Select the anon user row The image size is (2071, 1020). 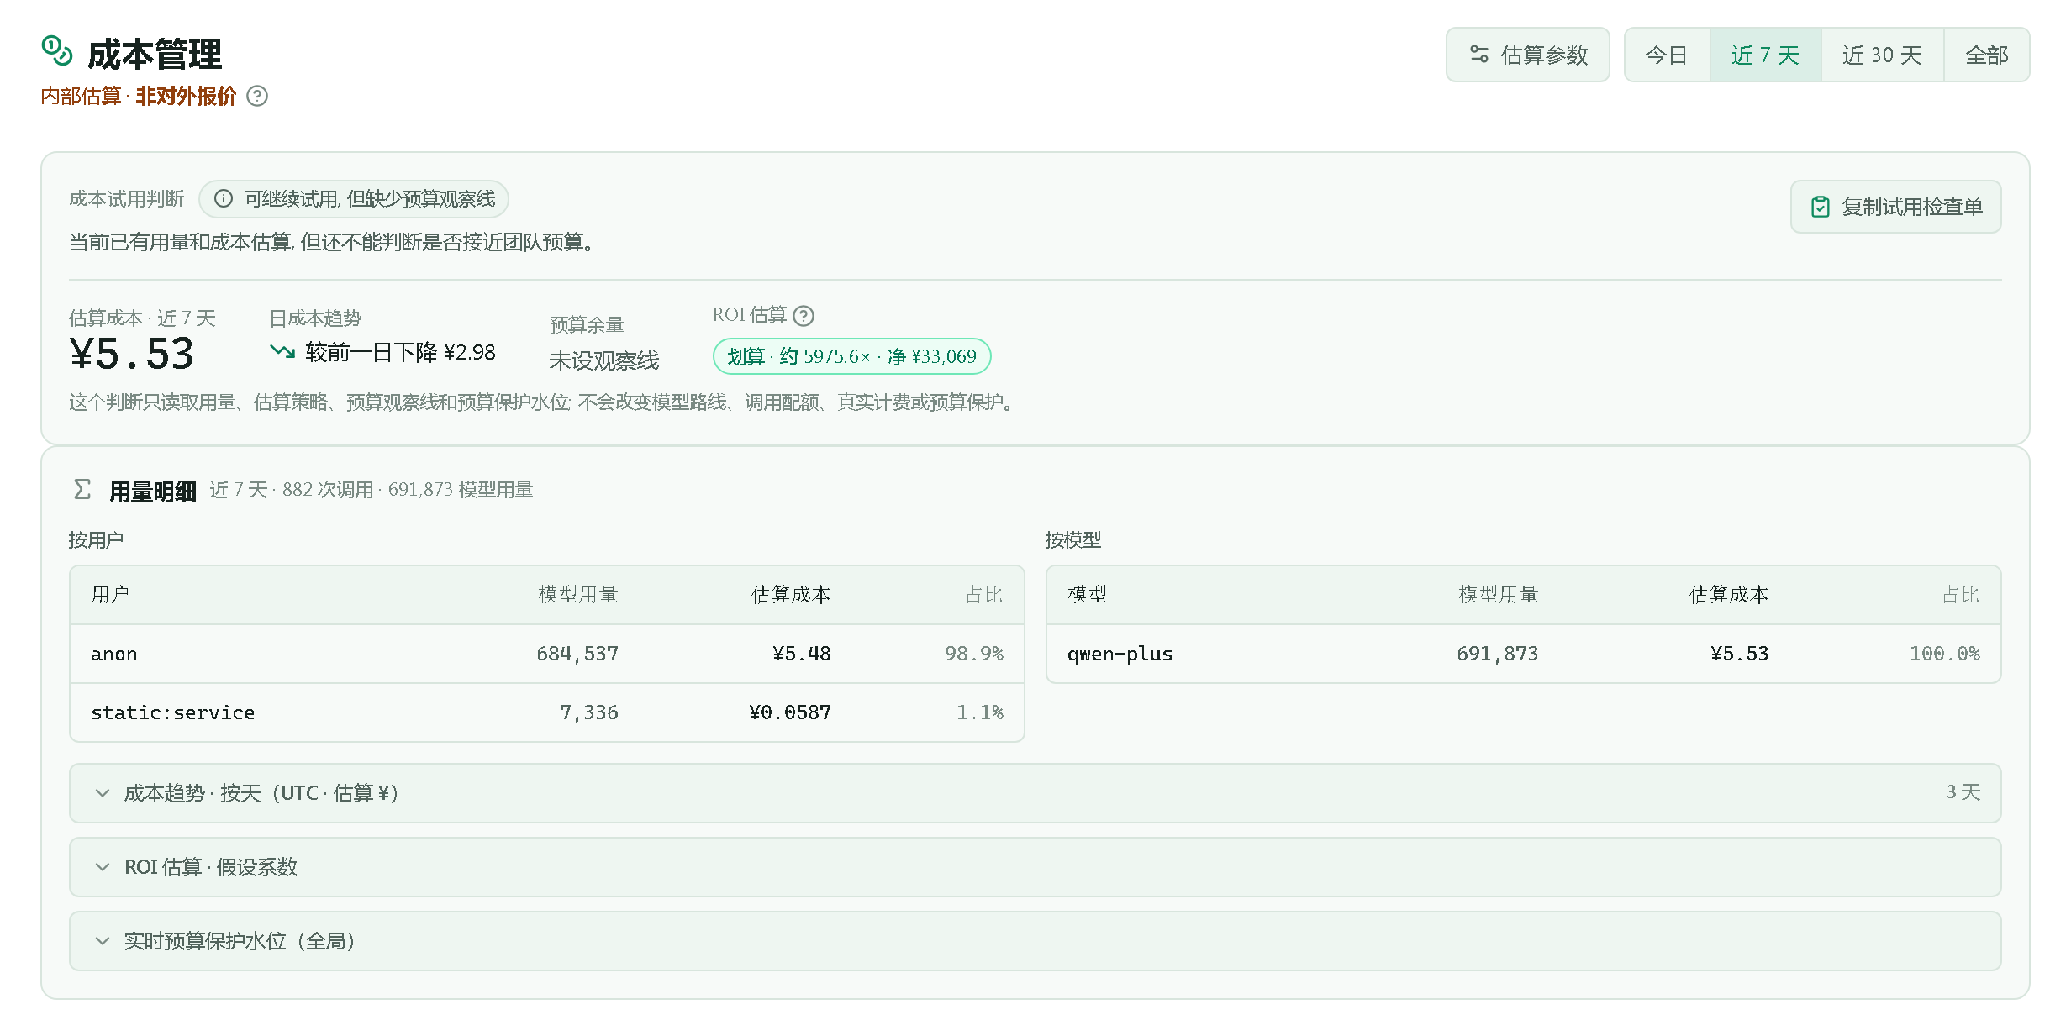click(x=547, y=654)
